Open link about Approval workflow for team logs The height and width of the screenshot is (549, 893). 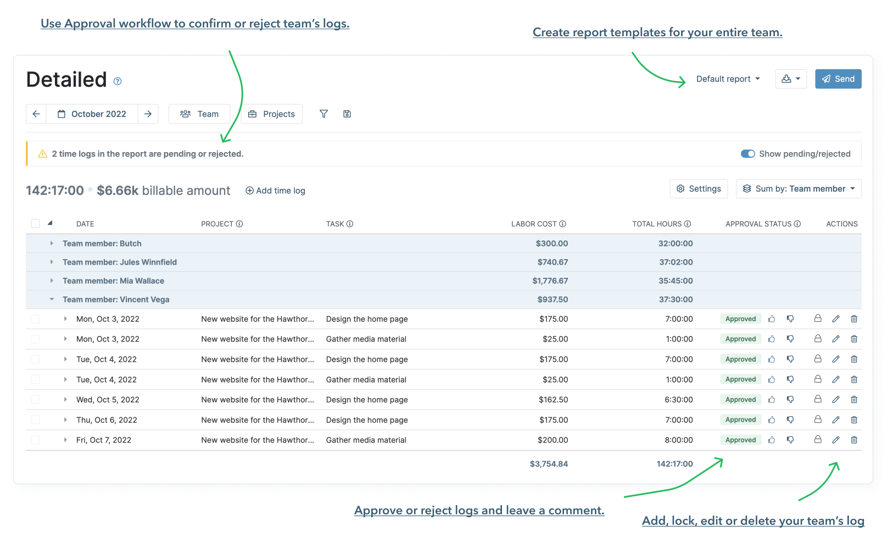[195, 24]
